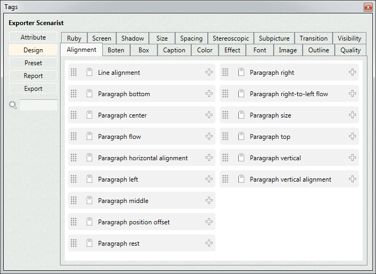Select the Color tab

point(205,50)
